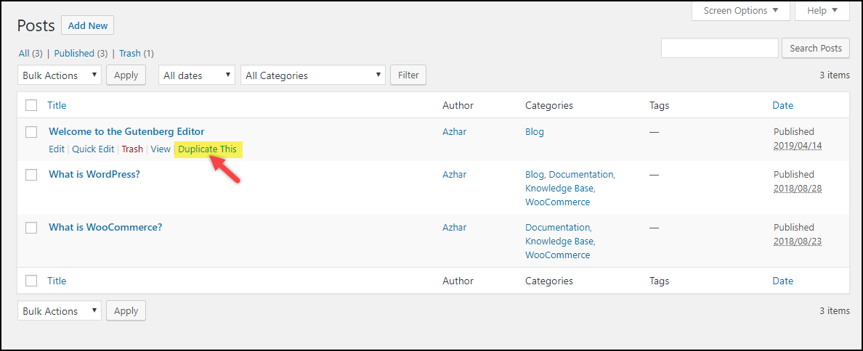
Task: Open Azhar author for What is WooCommerce?
Action: (x=454, y=227)
